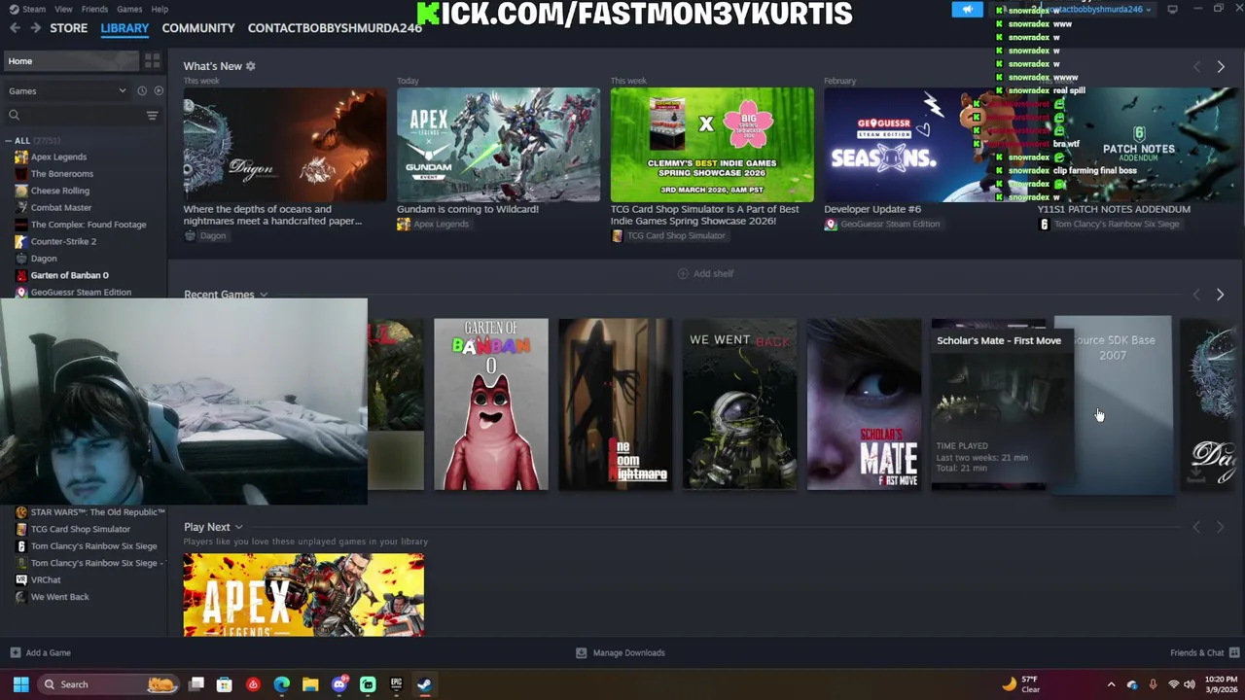Open Discord from the taskbar
Screen dimensions: 1245x700
click(339, 684)
